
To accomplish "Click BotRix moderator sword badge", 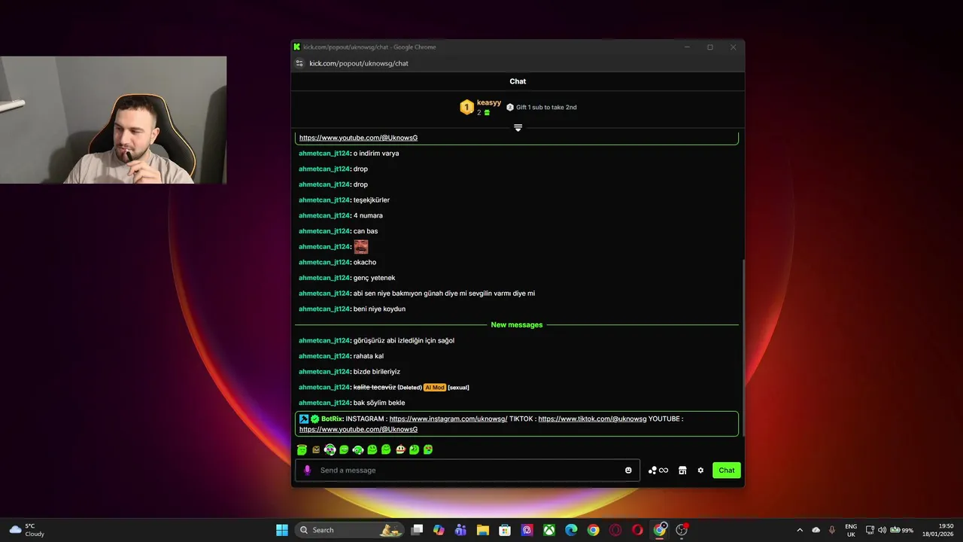I will tap(304, 419).
